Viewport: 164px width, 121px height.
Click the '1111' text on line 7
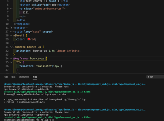point(26,12)
